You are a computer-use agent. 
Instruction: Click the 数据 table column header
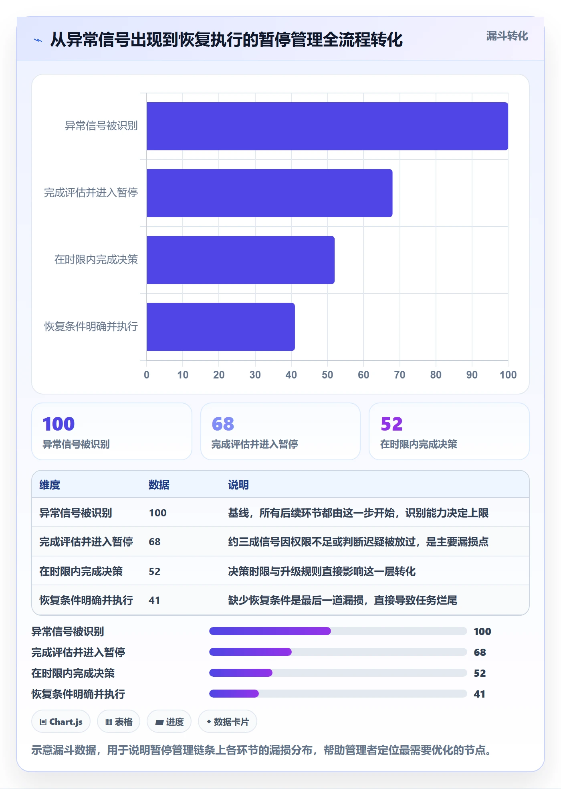tap(159, 485)
